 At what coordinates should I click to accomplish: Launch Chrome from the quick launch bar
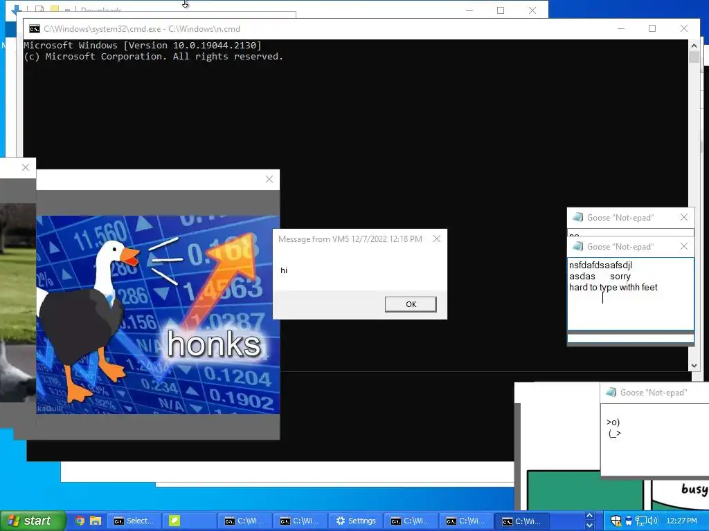coord(80,521)
